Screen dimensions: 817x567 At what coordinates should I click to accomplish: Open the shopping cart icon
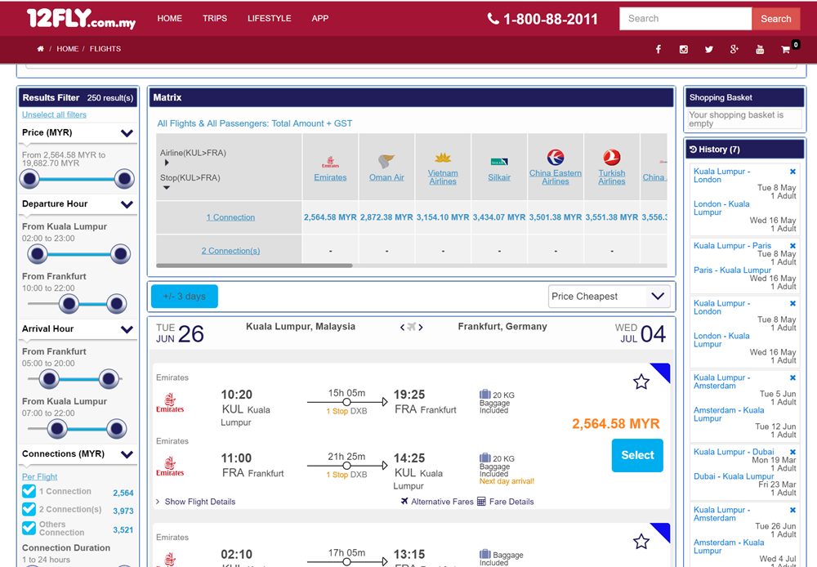[785, 50]
